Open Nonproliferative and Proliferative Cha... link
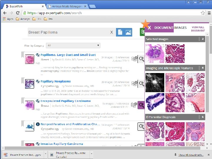The height and width of the screenshot is (159, 212). pyautogui.click(x=70, y=124)
